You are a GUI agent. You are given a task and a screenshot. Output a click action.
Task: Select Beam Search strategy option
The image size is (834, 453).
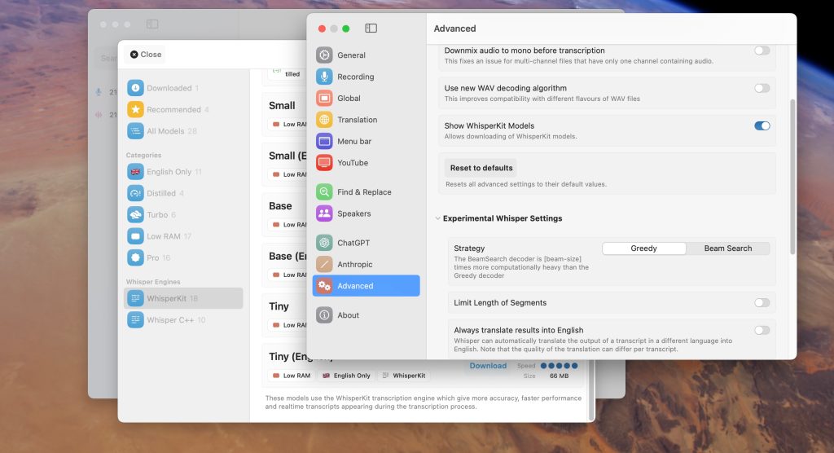coord(727,248)
